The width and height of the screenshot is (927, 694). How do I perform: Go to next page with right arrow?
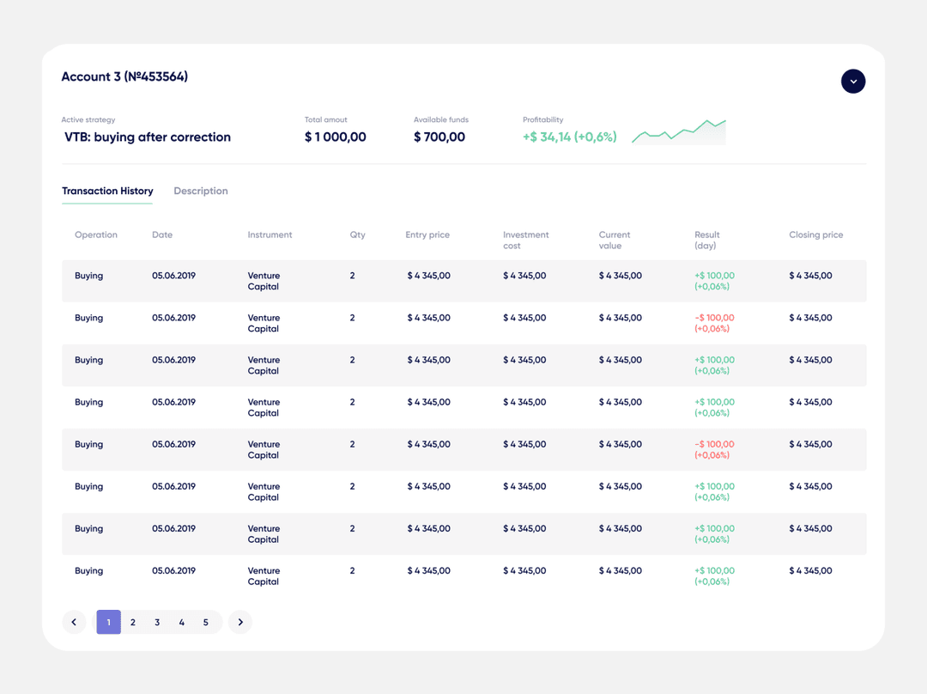click(x=240, y=622)
